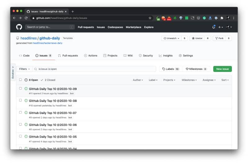Click Marketplace in top navigation
The height and width of the screenshot is (163, 248).
(134, 27)
